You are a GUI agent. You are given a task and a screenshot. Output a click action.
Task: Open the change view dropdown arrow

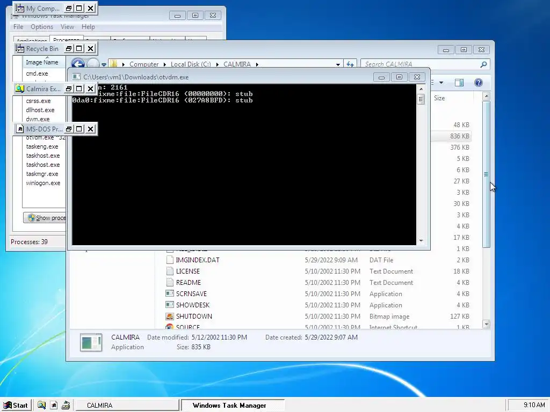pos(442,83)
